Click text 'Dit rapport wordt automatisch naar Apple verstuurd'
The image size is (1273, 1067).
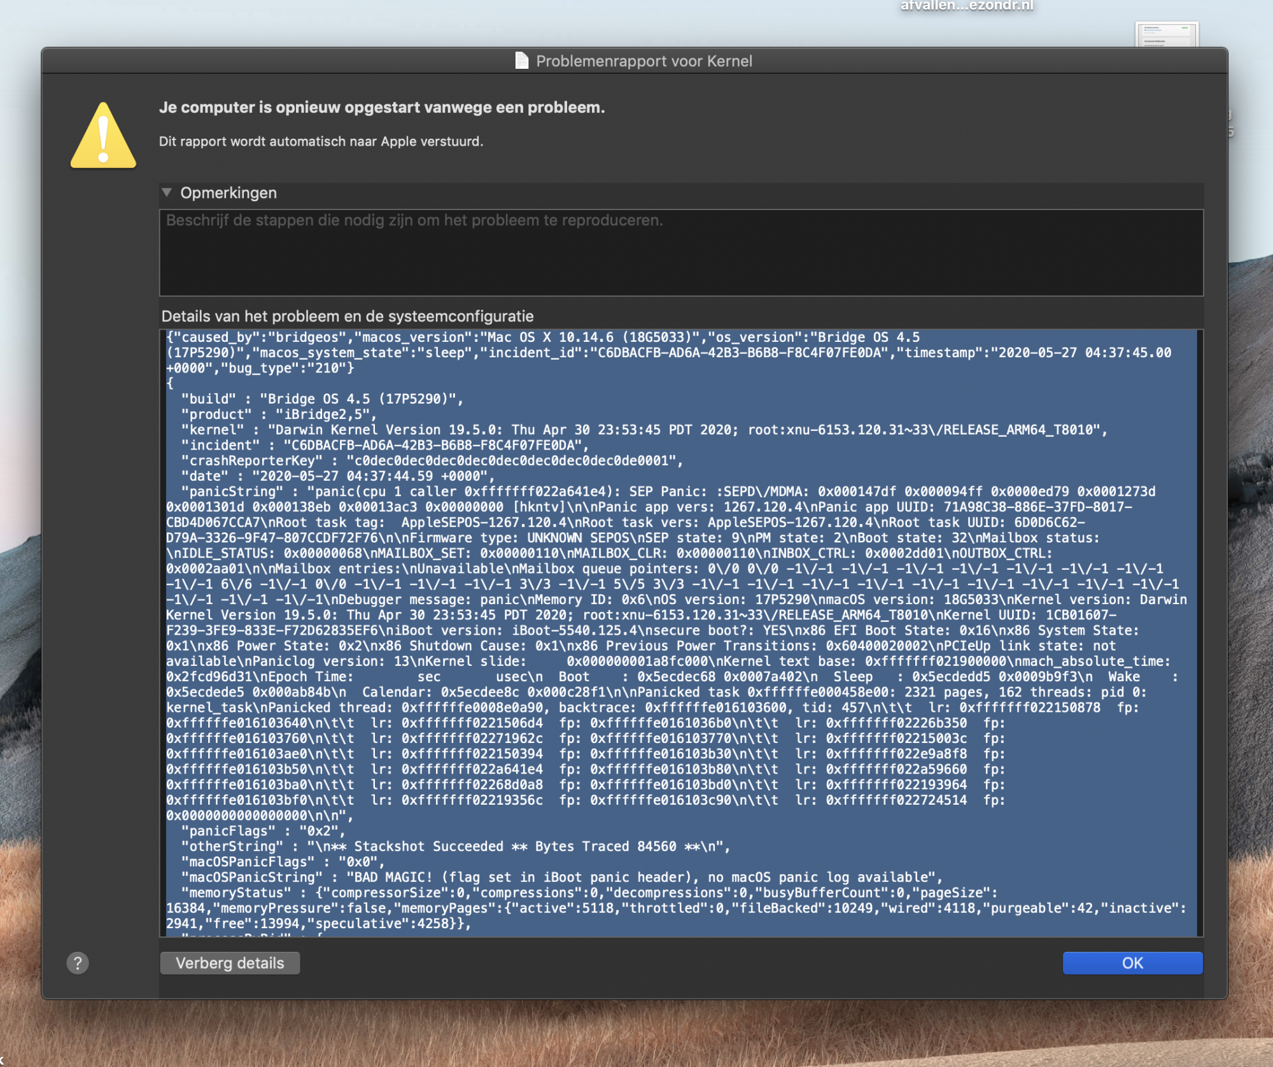pos(321,141)
